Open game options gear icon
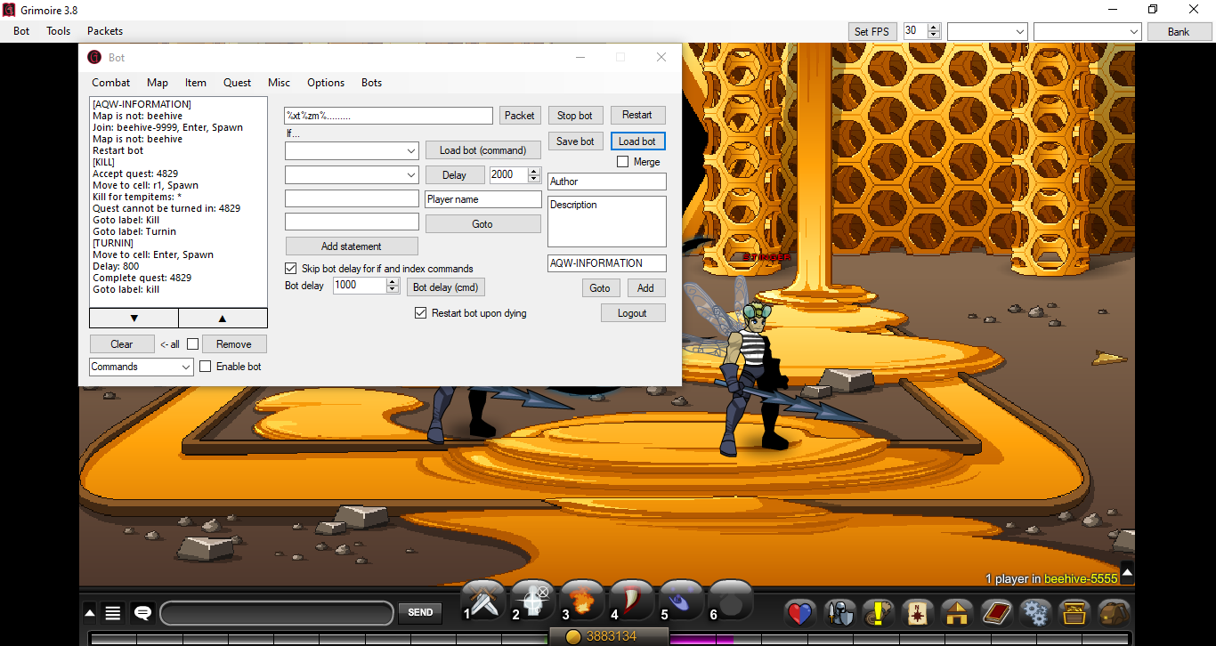The height and width of the screenshot is (646, 1216). pos(1035,613)
